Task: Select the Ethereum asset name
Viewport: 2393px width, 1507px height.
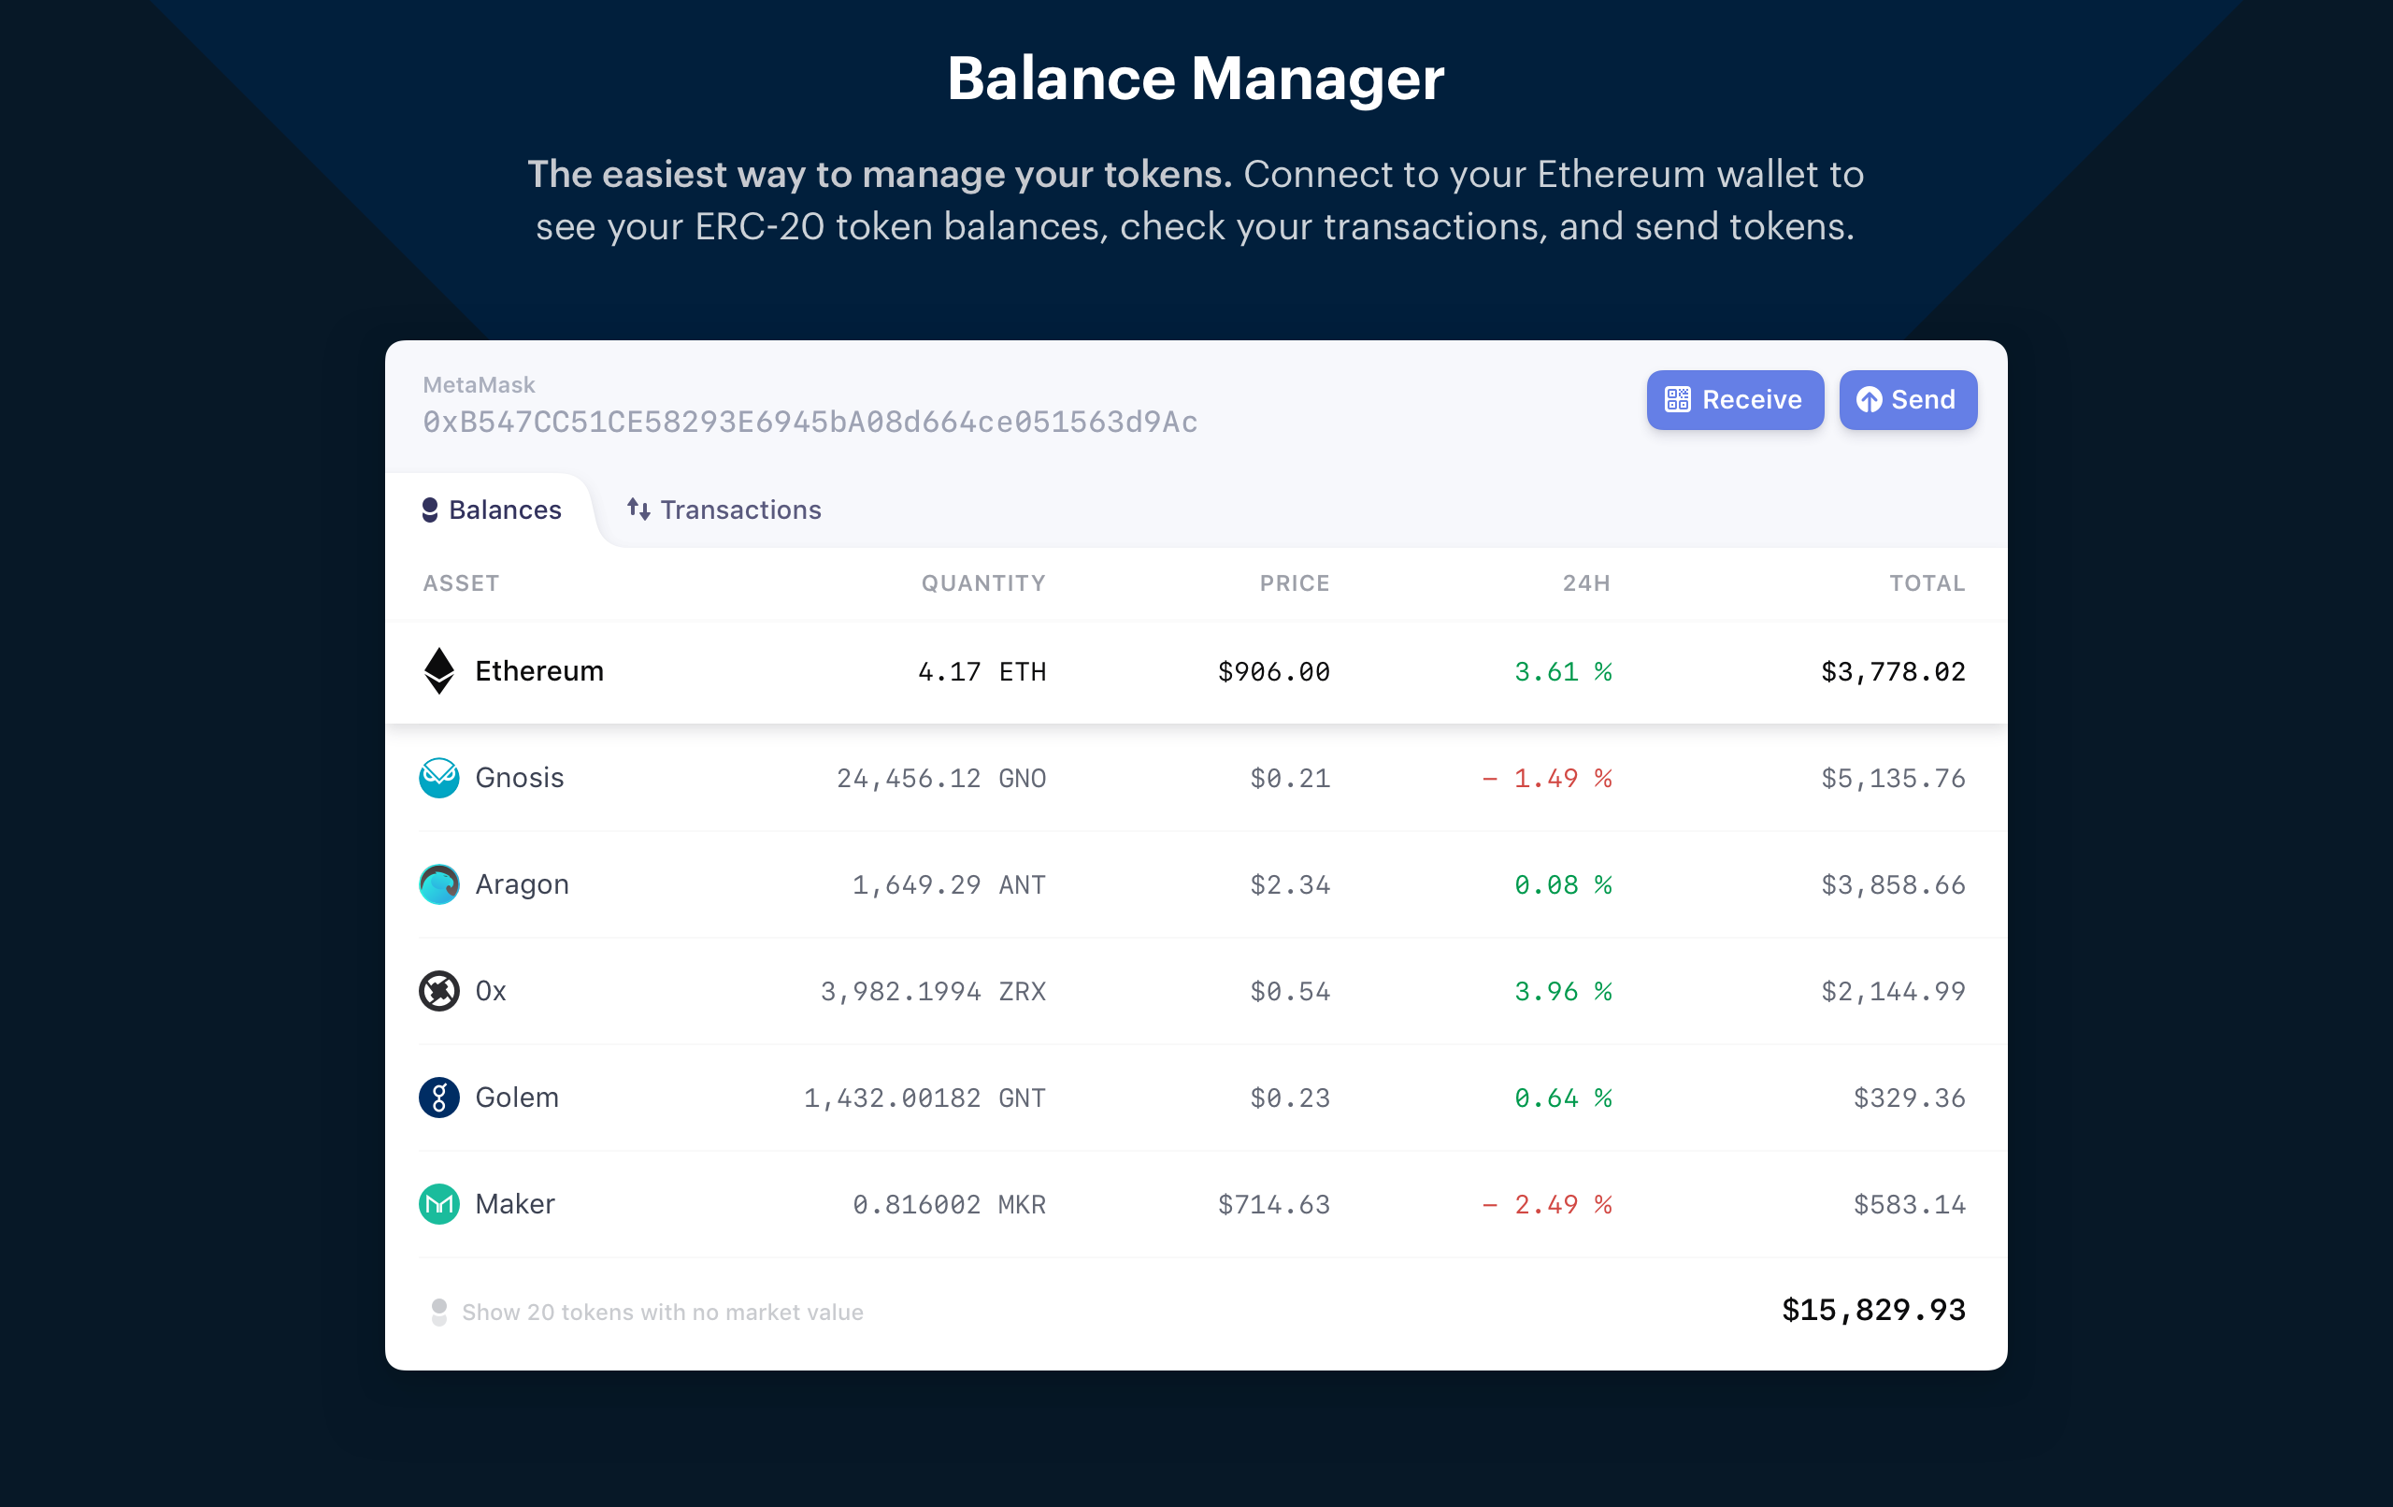Action: tap(539, 671)
